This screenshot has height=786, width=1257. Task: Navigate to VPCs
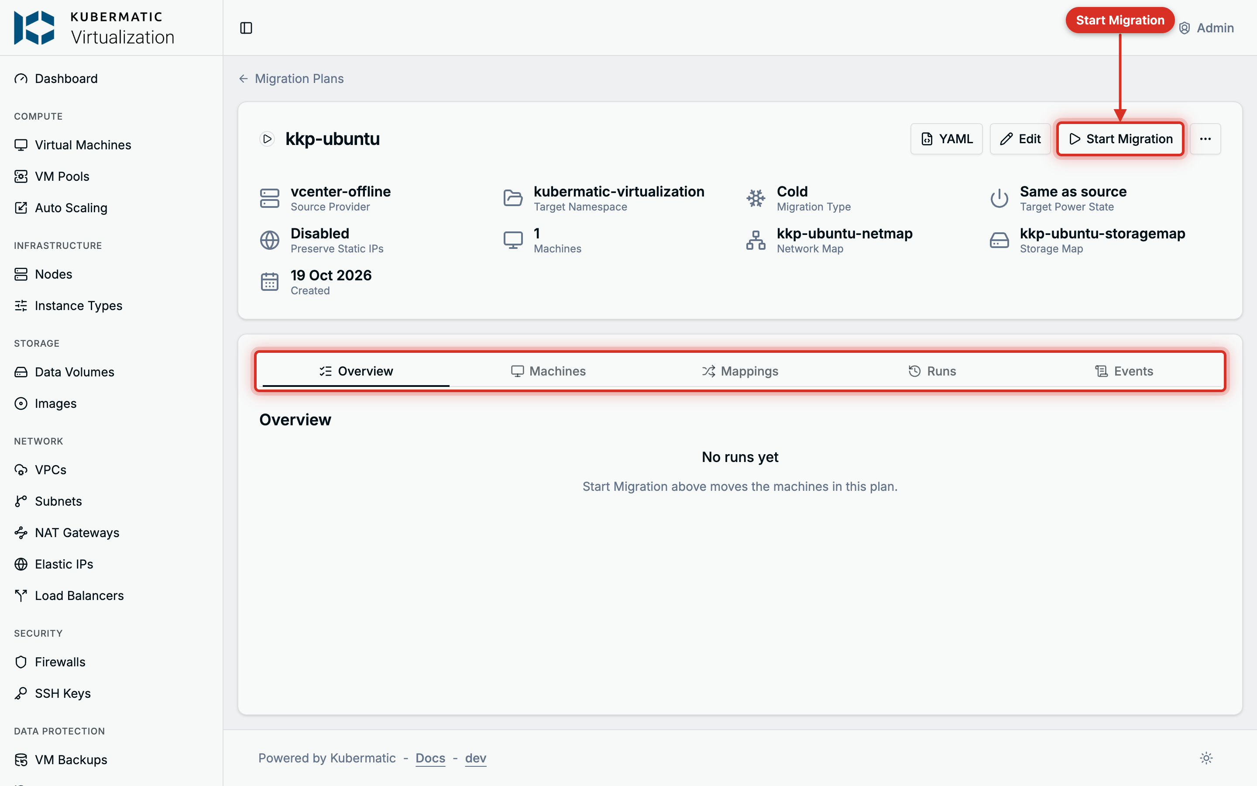click(x=40, y=470)
